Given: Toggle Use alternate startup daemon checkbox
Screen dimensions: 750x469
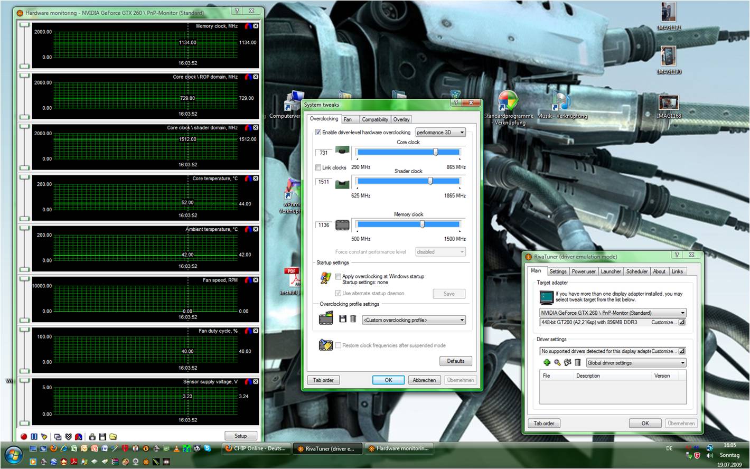Looking at the screenshot, I should point(338,293).
